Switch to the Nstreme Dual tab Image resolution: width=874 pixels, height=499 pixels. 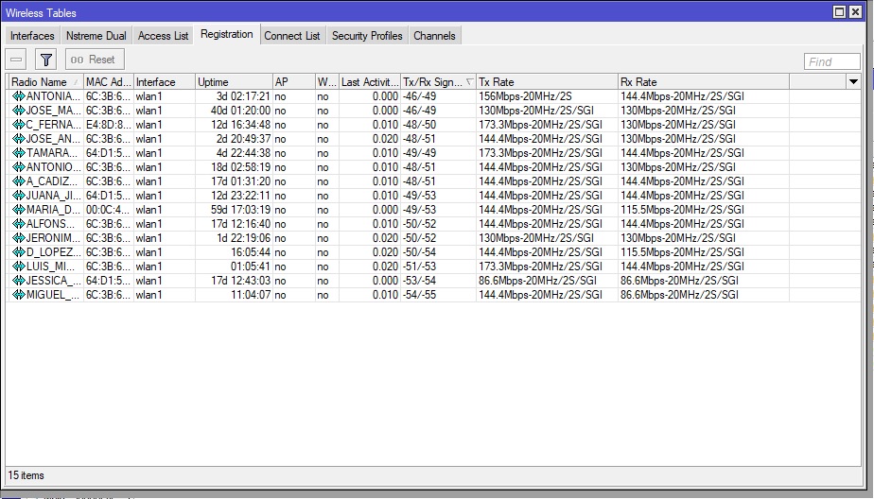point(96,36)
